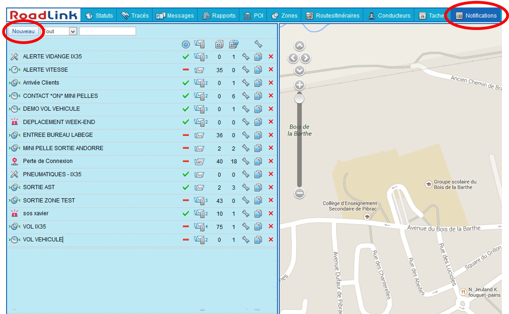Delete the VOL IX35 notification
509x314 pixels.
(271, 226)
